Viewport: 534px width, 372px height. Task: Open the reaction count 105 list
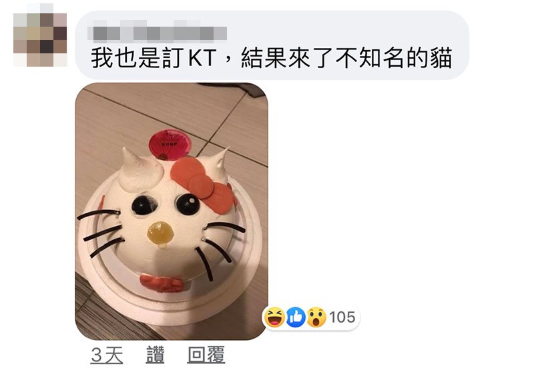click(342, 317)
